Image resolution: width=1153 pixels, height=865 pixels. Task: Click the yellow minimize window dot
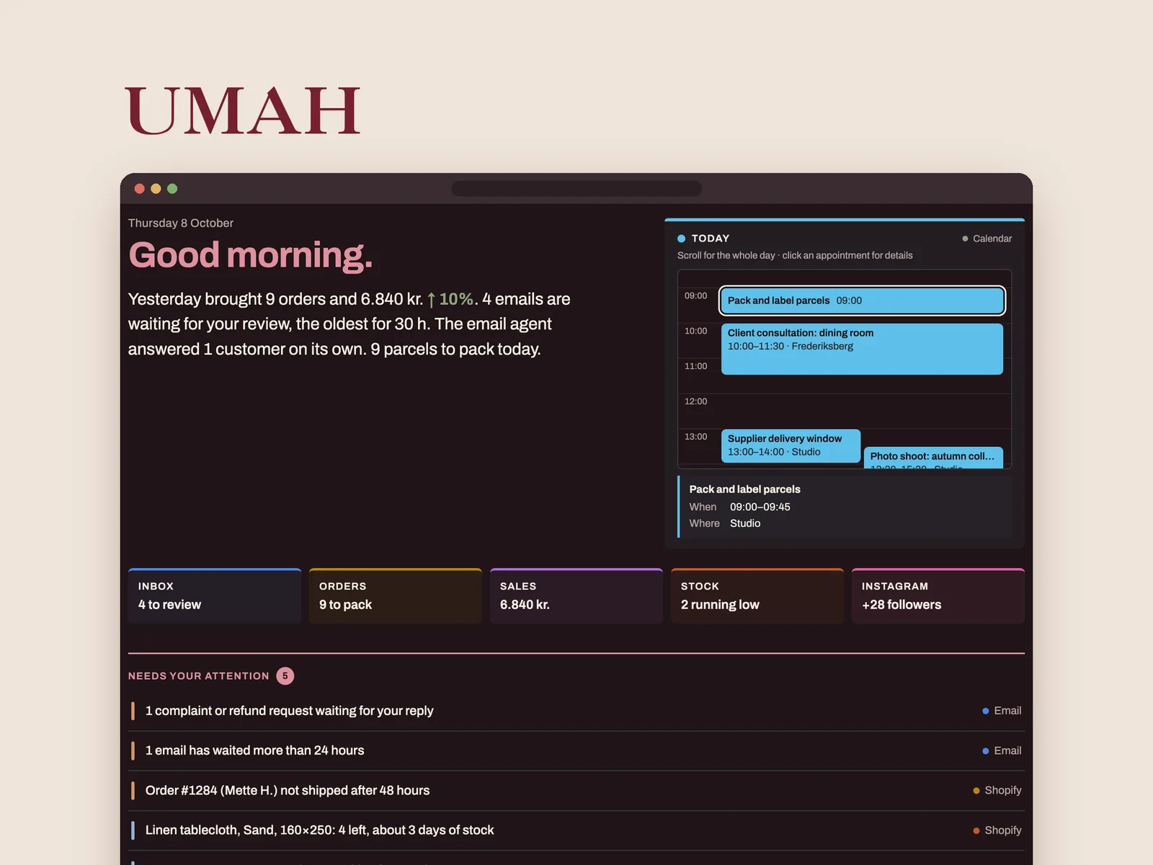point(156,189)
